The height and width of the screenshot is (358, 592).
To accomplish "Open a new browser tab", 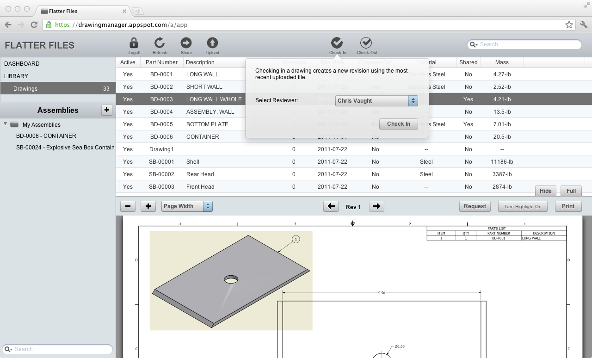I will click(138, 11).
